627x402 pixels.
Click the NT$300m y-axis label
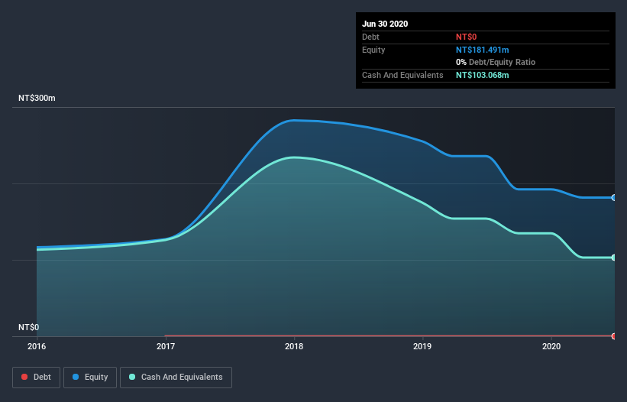(x=37, y=98)
